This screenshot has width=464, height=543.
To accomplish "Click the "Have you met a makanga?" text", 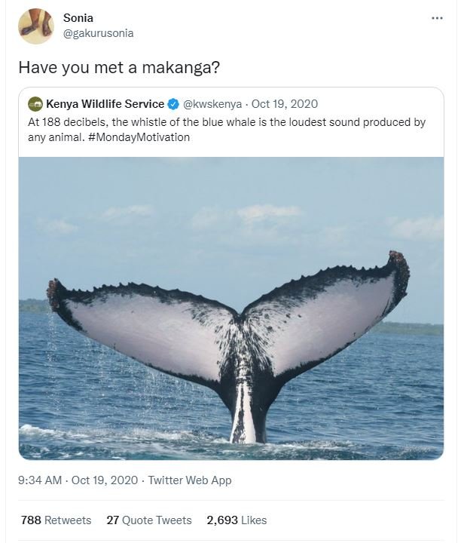I will point(119,67).
